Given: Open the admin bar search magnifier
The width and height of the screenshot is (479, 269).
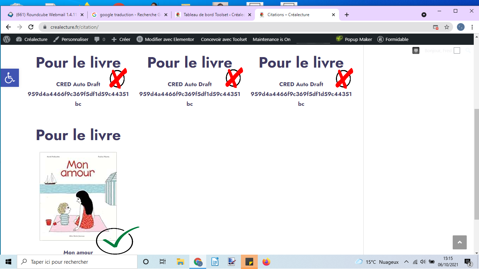Looking at the screenshot, I should [468, 51].
